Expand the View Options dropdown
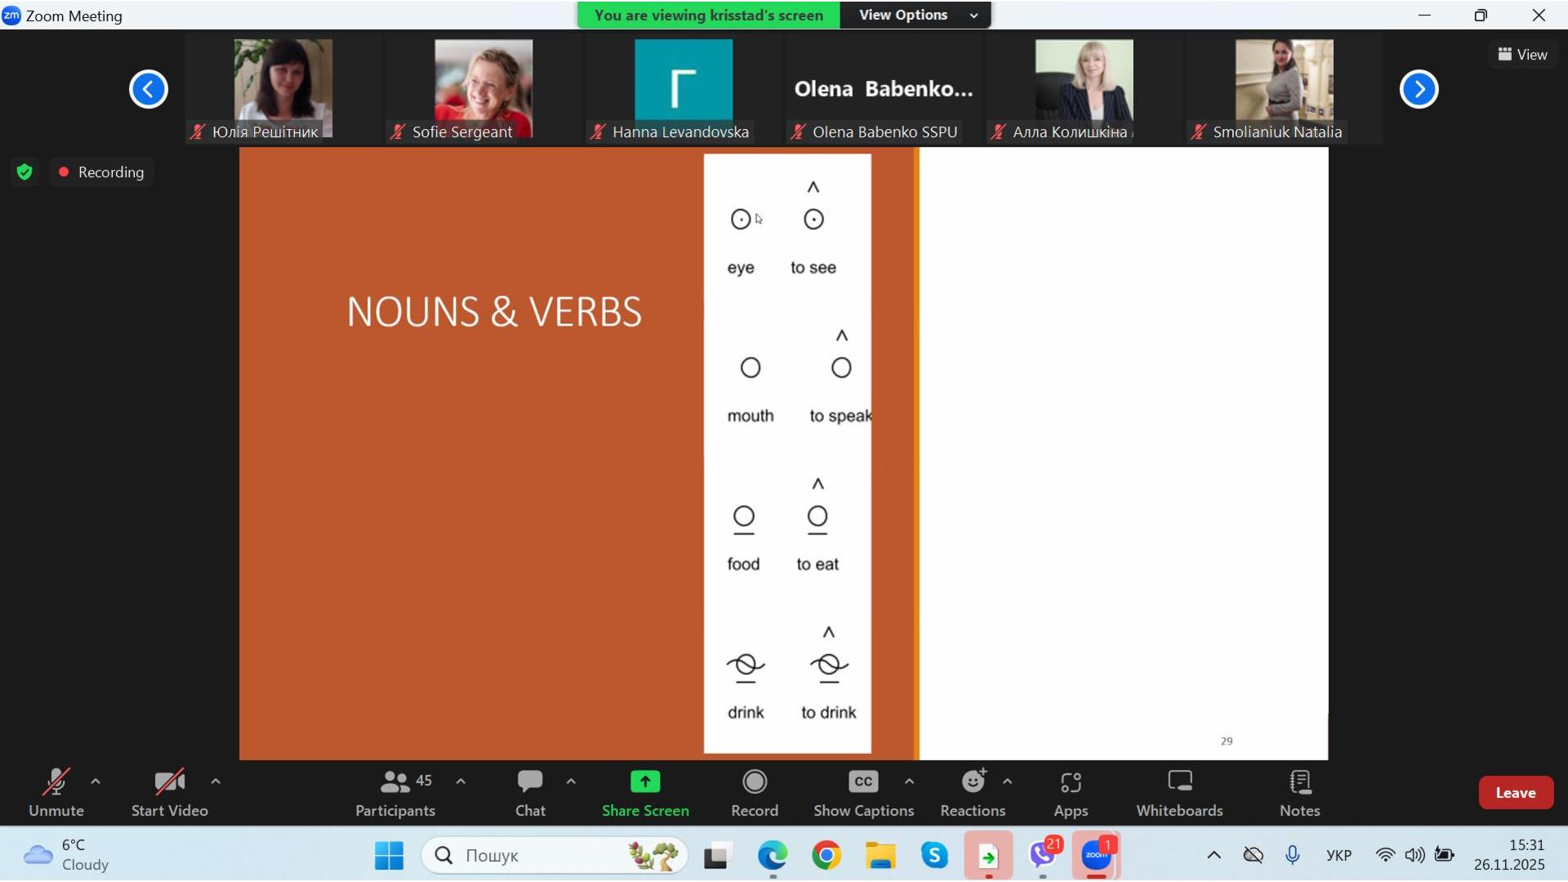The width and height of the screenshot is (1568, 882). click(915, 15)
